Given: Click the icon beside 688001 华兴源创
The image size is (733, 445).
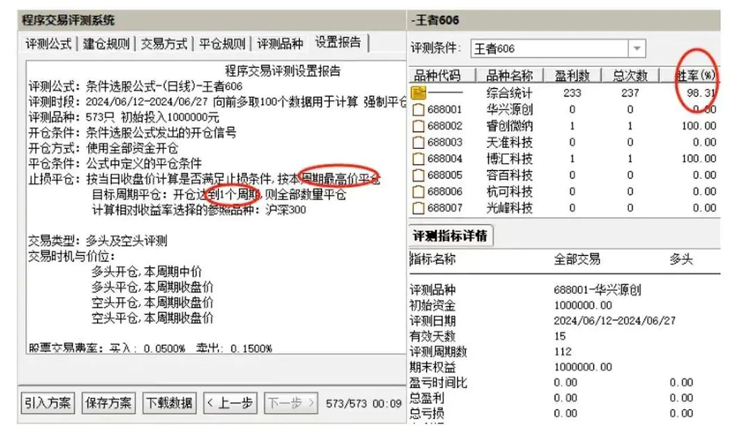Looking at the screenshot, I should [419, 109].
